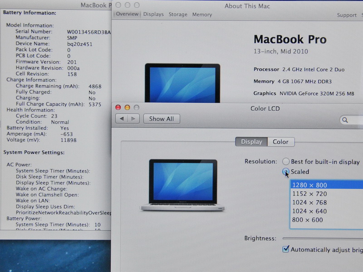Click the Voltage value 11898
363x272 pixels.
(69, 140)
